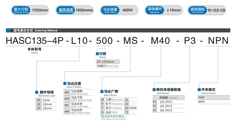Select the NPN switch mode row
Image resolution: width=236 pixels, height=125 pixels.
(214, 102)
